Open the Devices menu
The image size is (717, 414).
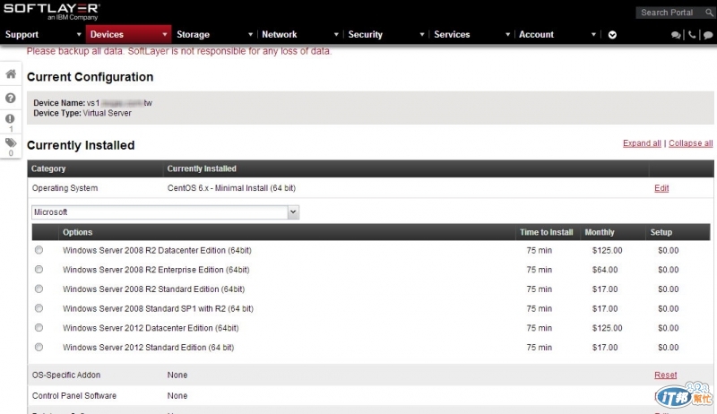pos(107,35)
